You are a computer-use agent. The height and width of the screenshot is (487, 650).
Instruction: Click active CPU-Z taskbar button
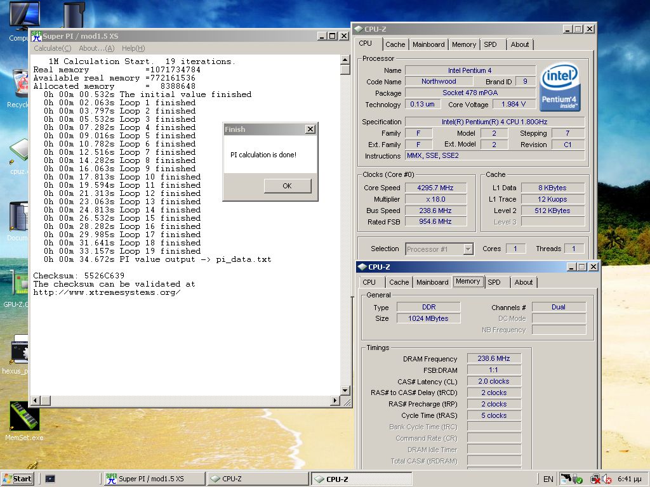(x=361, y=479)
